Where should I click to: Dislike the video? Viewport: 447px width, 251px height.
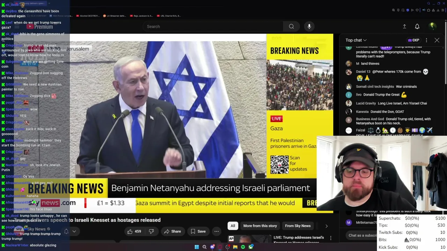tap(151, 231)
